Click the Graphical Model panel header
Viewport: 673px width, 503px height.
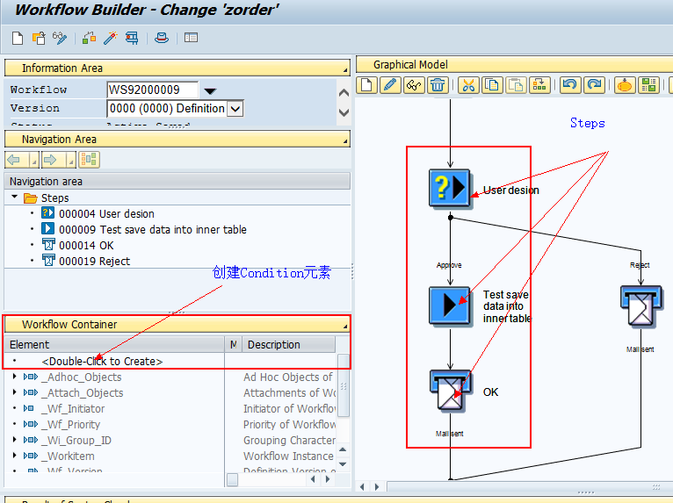click(x=514, y=65)
